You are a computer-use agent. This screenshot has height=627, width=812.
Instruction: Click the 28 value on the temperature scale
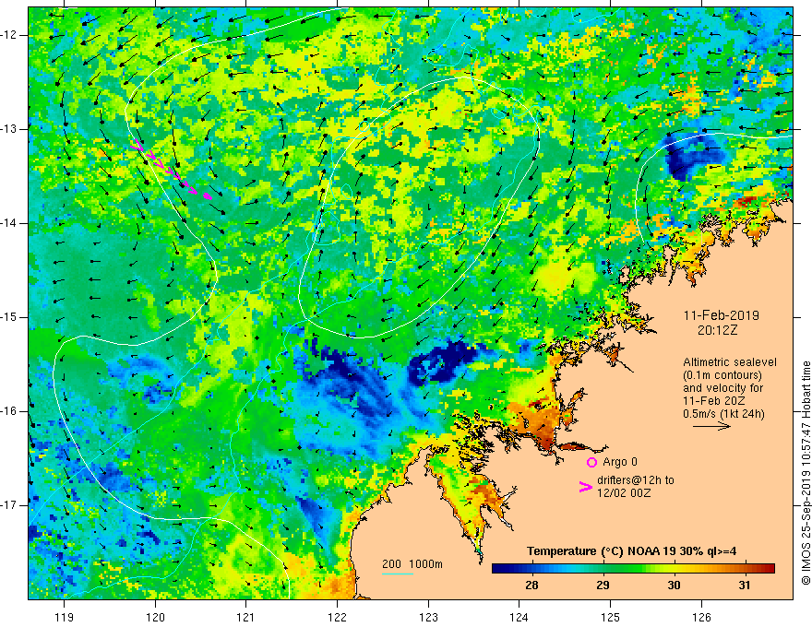[x=531, y=586]
